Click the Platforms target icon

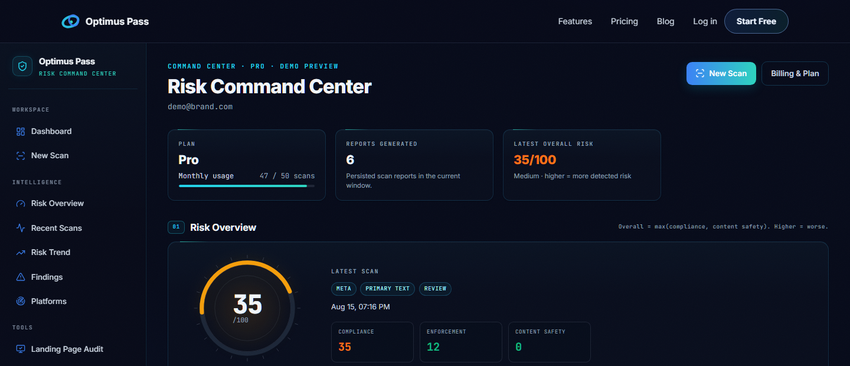(21, 302)
